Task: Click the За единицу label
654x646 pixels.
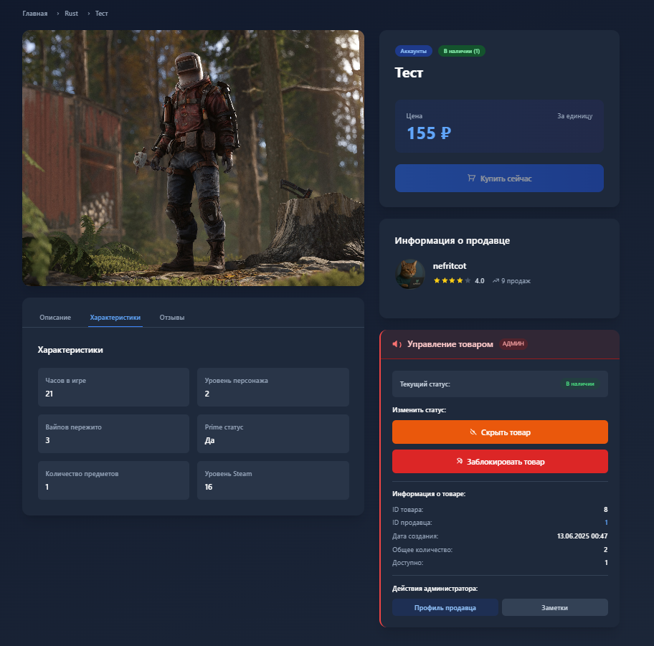Action: point(574,116)
